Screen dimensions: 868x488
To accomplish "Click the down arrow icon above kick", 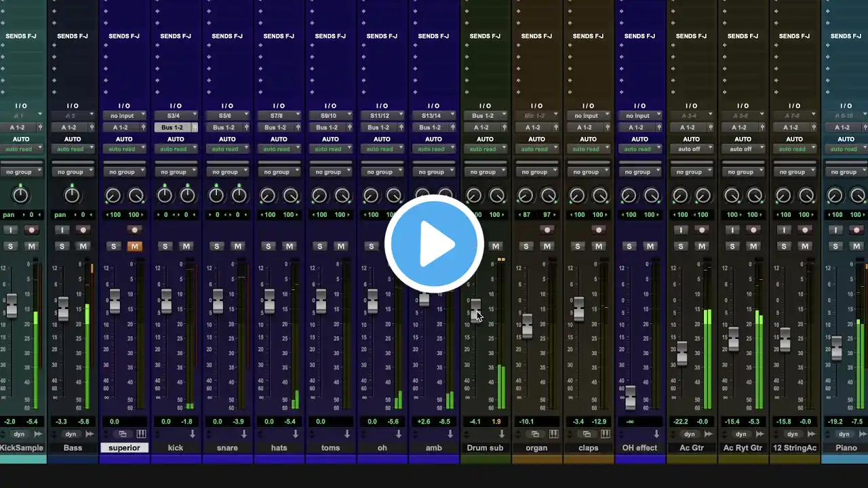I will click(x=192, y=434).
